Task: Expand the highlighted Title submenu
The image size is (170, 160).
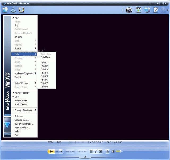Action: click(24, 54)
